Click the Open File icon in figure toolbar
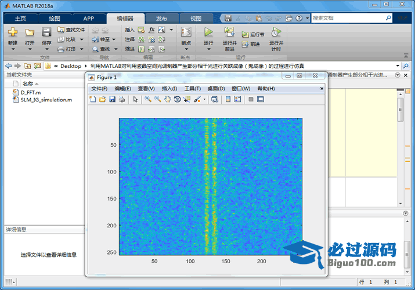 pyautogui.click(x=102, y=99)
